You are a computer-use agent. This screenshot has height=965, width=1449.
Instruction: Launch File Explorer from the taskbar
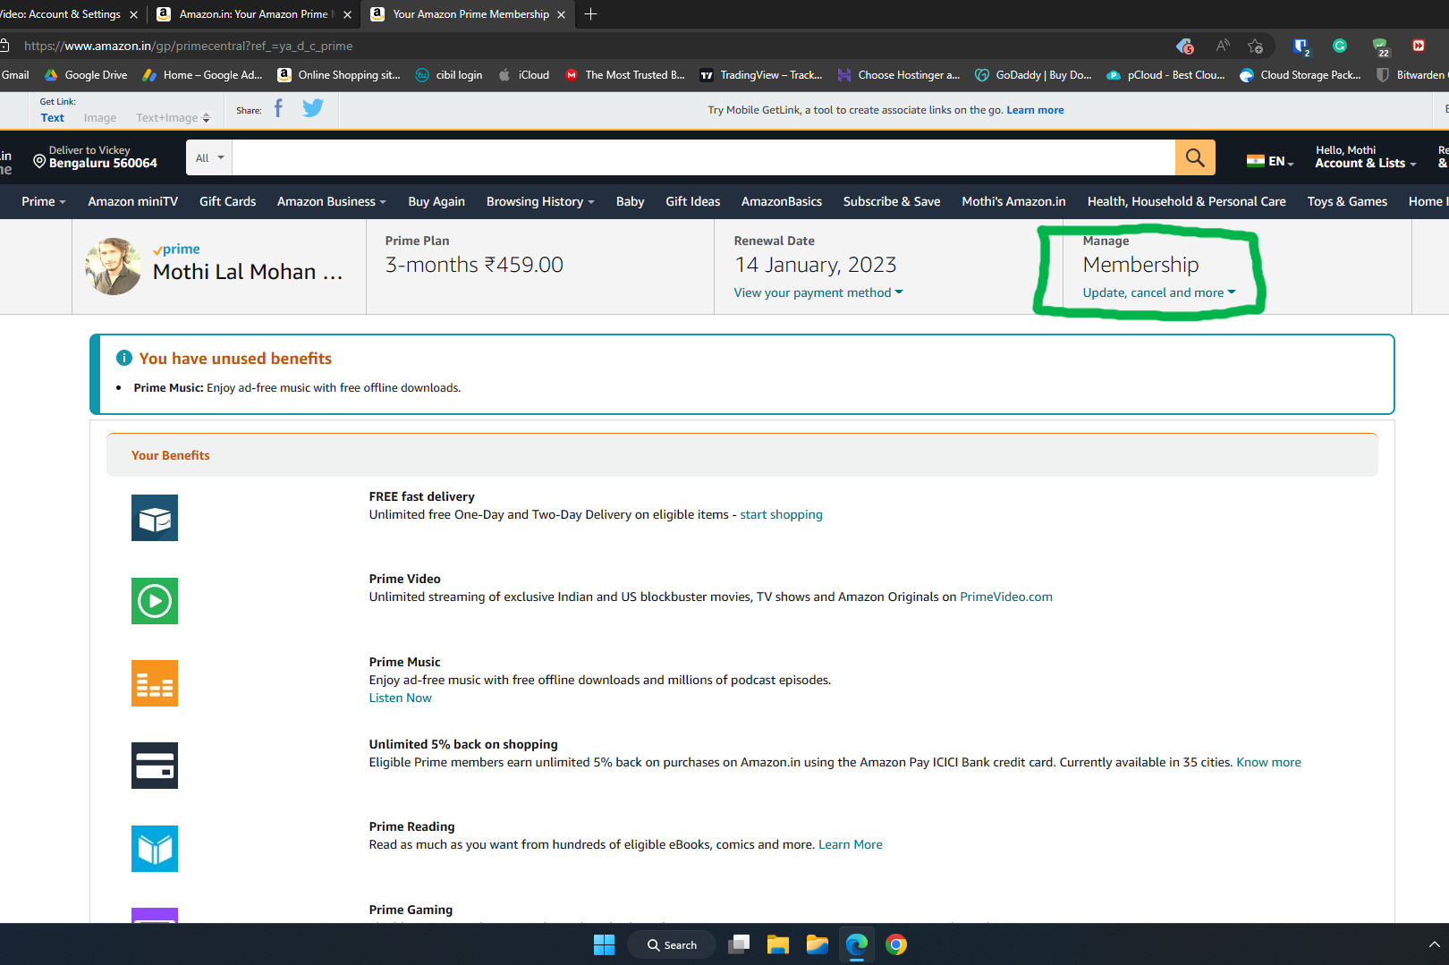pos(778,944)
